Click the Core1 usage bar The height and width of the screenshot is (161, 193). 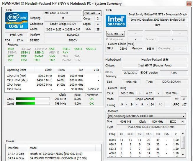(x=33, y=103)
